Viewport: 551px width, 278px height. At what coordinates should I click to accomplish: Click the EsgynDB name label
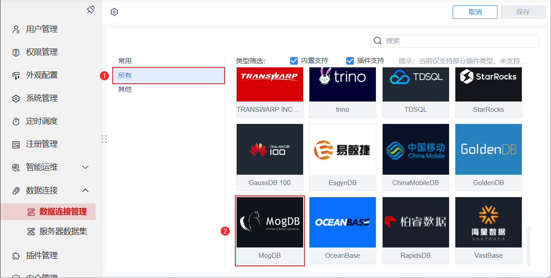pyautogui.click(x=343, y=183)
